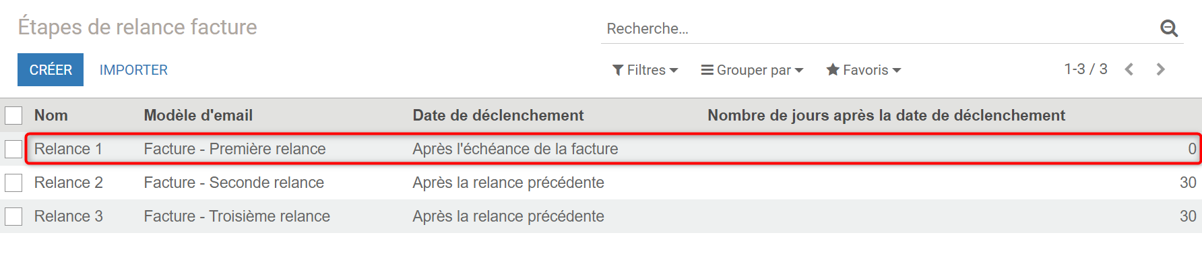The height and width of the screenshot is (260, 1202).
Task: Check the Relance 2 row checkbox
Action: [13, 183]
